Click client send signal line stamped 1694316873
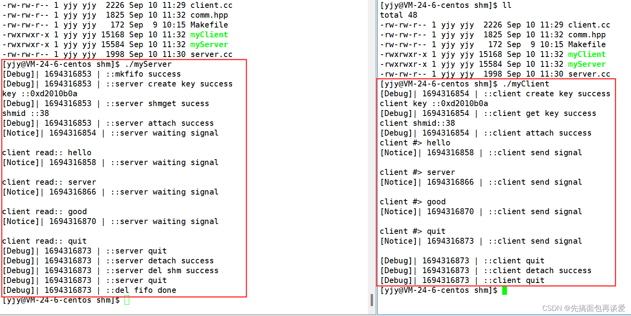The width and height of the screenshot is (631, 316). pyautogui.click(x=481, y=241)
